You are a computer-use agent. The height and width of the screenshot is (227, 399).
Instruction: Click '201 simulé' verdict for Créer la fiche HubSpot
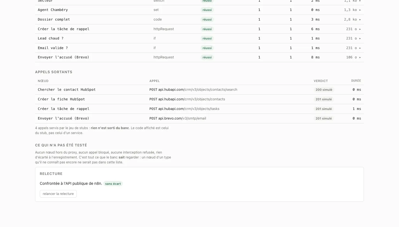[324, 99]
